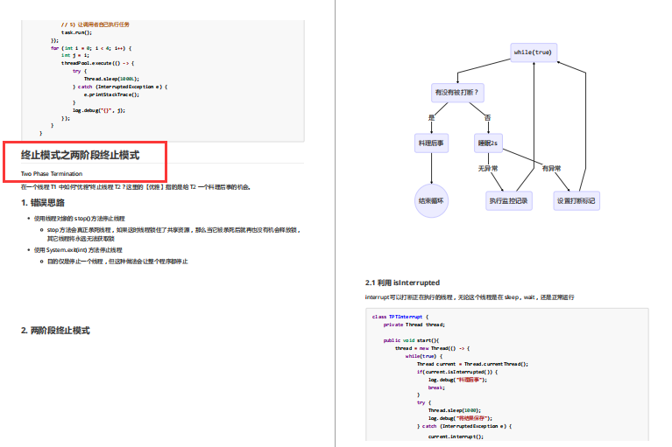The height and width of the screenshot is (447, 672).
Task: Click the sentence interrupt 可以打断正在执行的线程
Action: 470,297
